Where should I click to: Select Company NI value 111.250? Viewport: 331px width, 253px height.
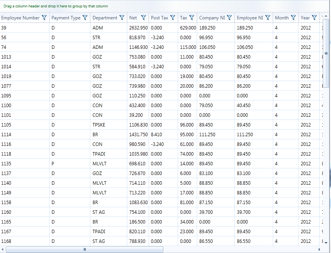216,134
